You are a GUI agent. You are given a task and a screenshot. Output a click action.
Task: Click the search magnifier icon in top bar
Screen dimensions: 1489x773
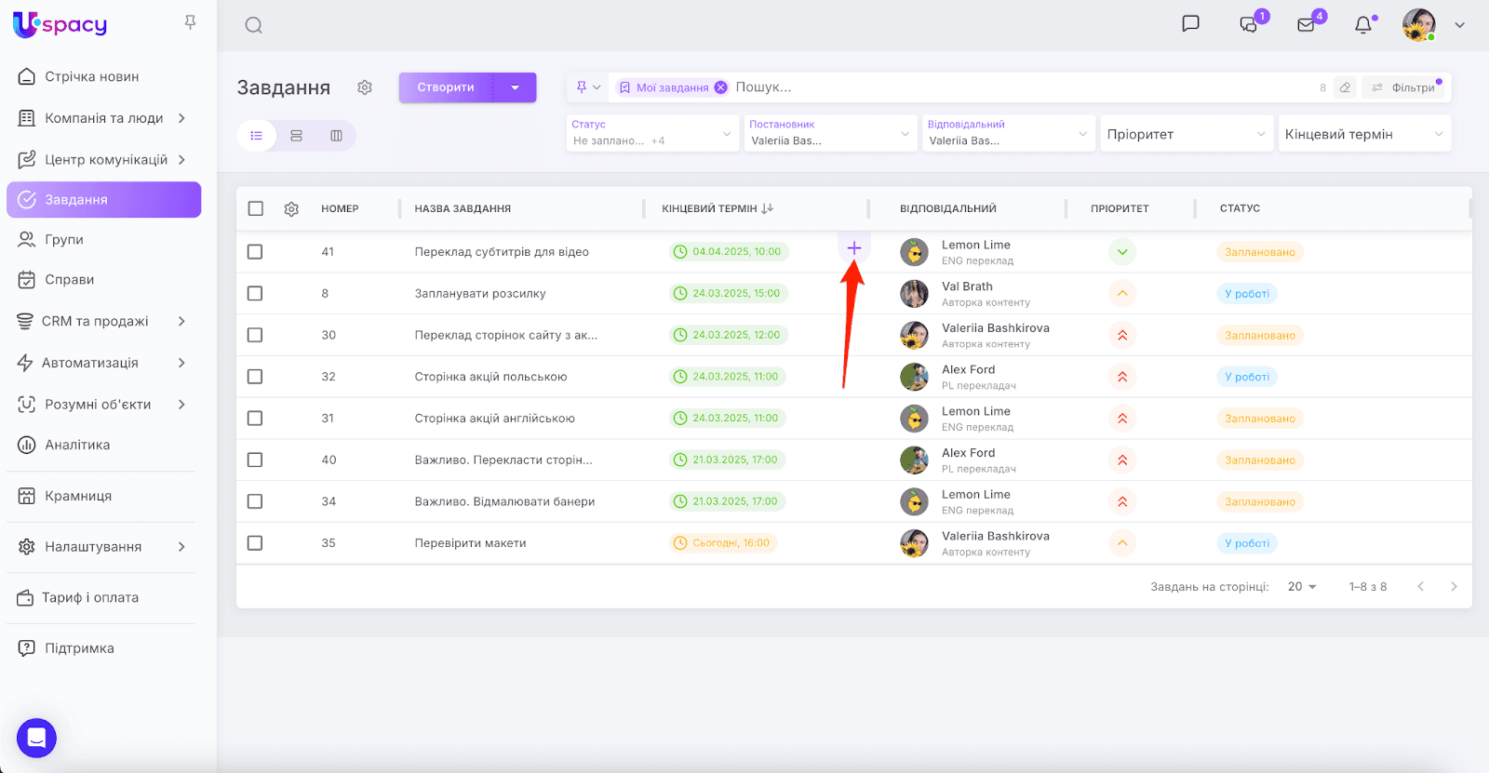coord(253,25)
